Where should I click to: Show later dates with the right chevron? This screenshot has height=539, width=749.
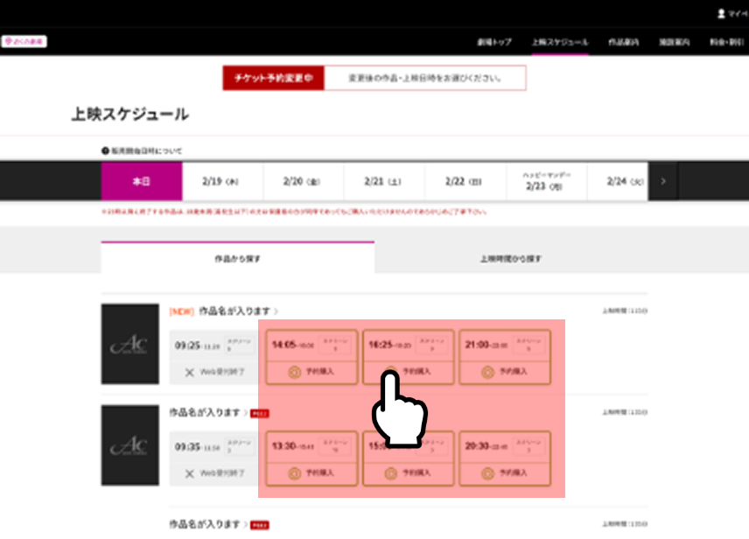663,181
